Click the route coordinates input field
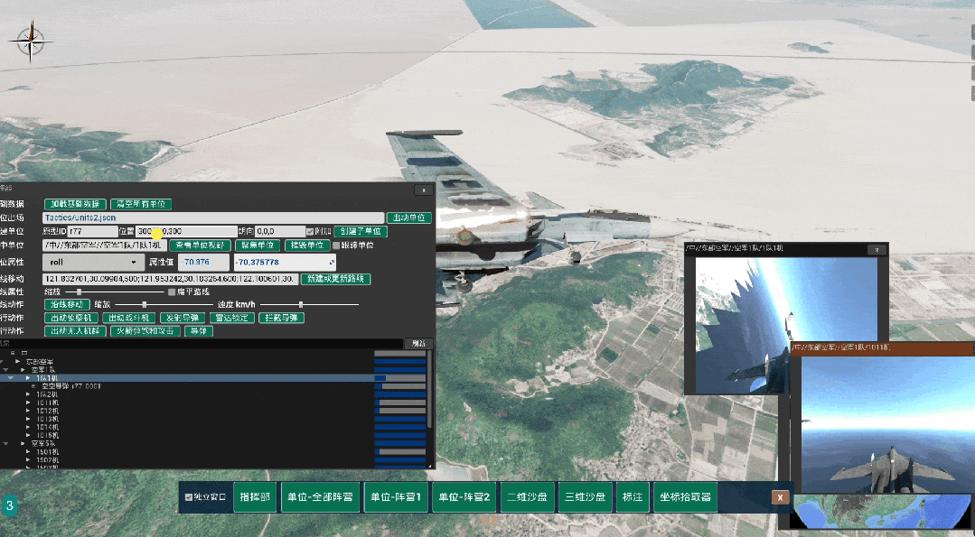Viewport: 975px width, 537px height. (x=171, y=279)
